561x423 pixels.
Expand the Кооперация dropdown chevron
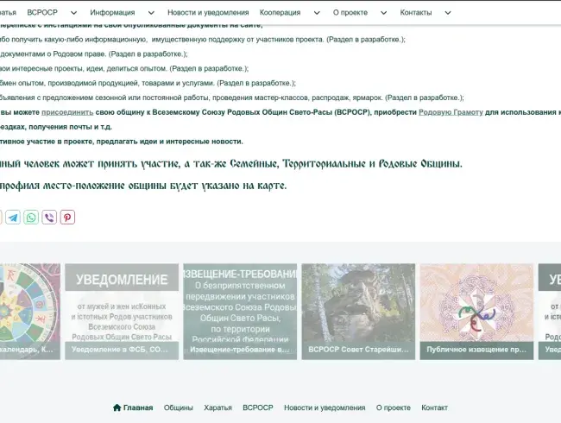click(317, 13)
